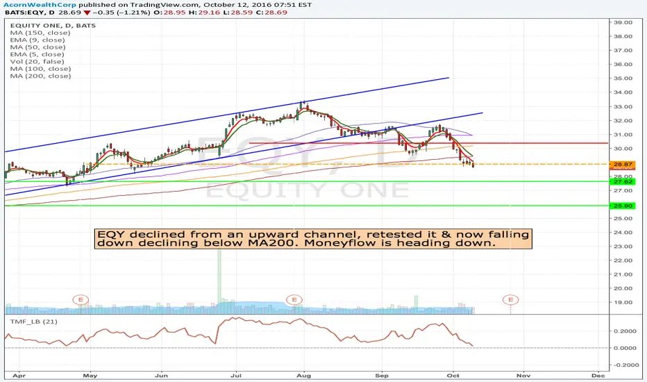Click the Nov label on time axis
This screenshot has width=647, height=382.
(x=523, y=375)
